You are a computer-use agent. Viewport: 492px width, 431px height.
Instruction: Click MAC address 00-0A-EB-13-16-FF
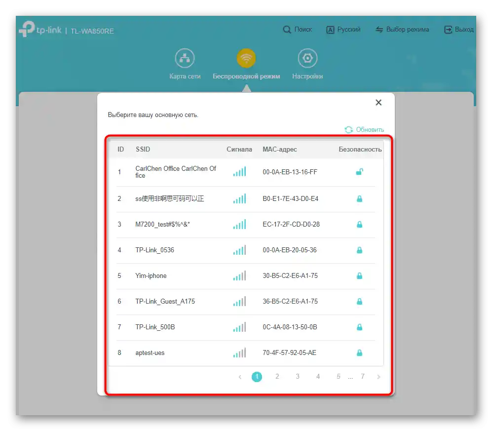click(x=290, y=172)
